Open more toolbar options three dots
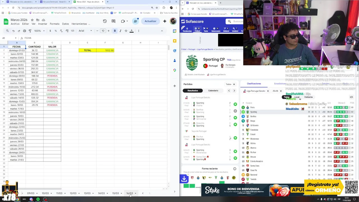This screenshot has width=359, height=202. coord(139,31)
